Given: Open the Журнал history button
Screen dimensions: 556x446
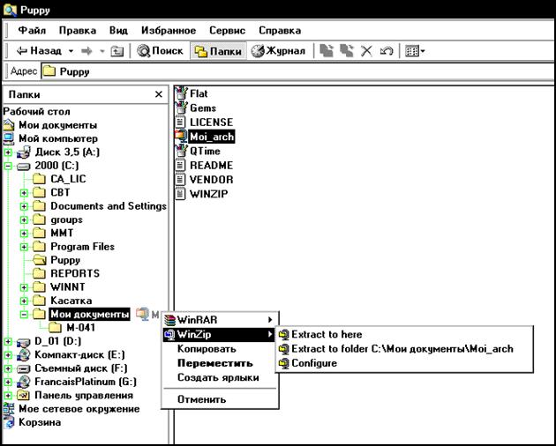Looking at the screenshot, I should coord(278,51).
